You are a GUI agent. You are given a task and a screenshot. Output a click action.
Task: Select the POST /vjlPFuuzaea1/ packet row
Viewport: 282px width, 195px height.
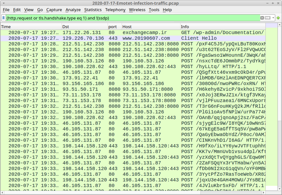coord(133,101)
